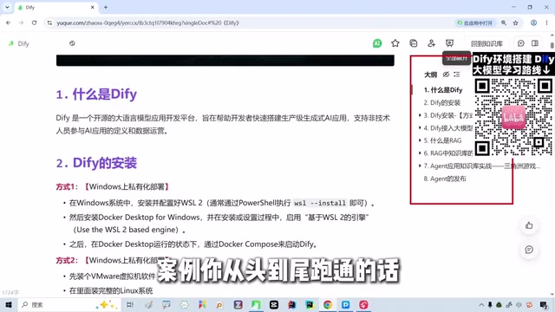Jump to outline item 7. Agent应用知识库实战
The height and width of the screenshot is (312, 555).
[x=481, y=166]
